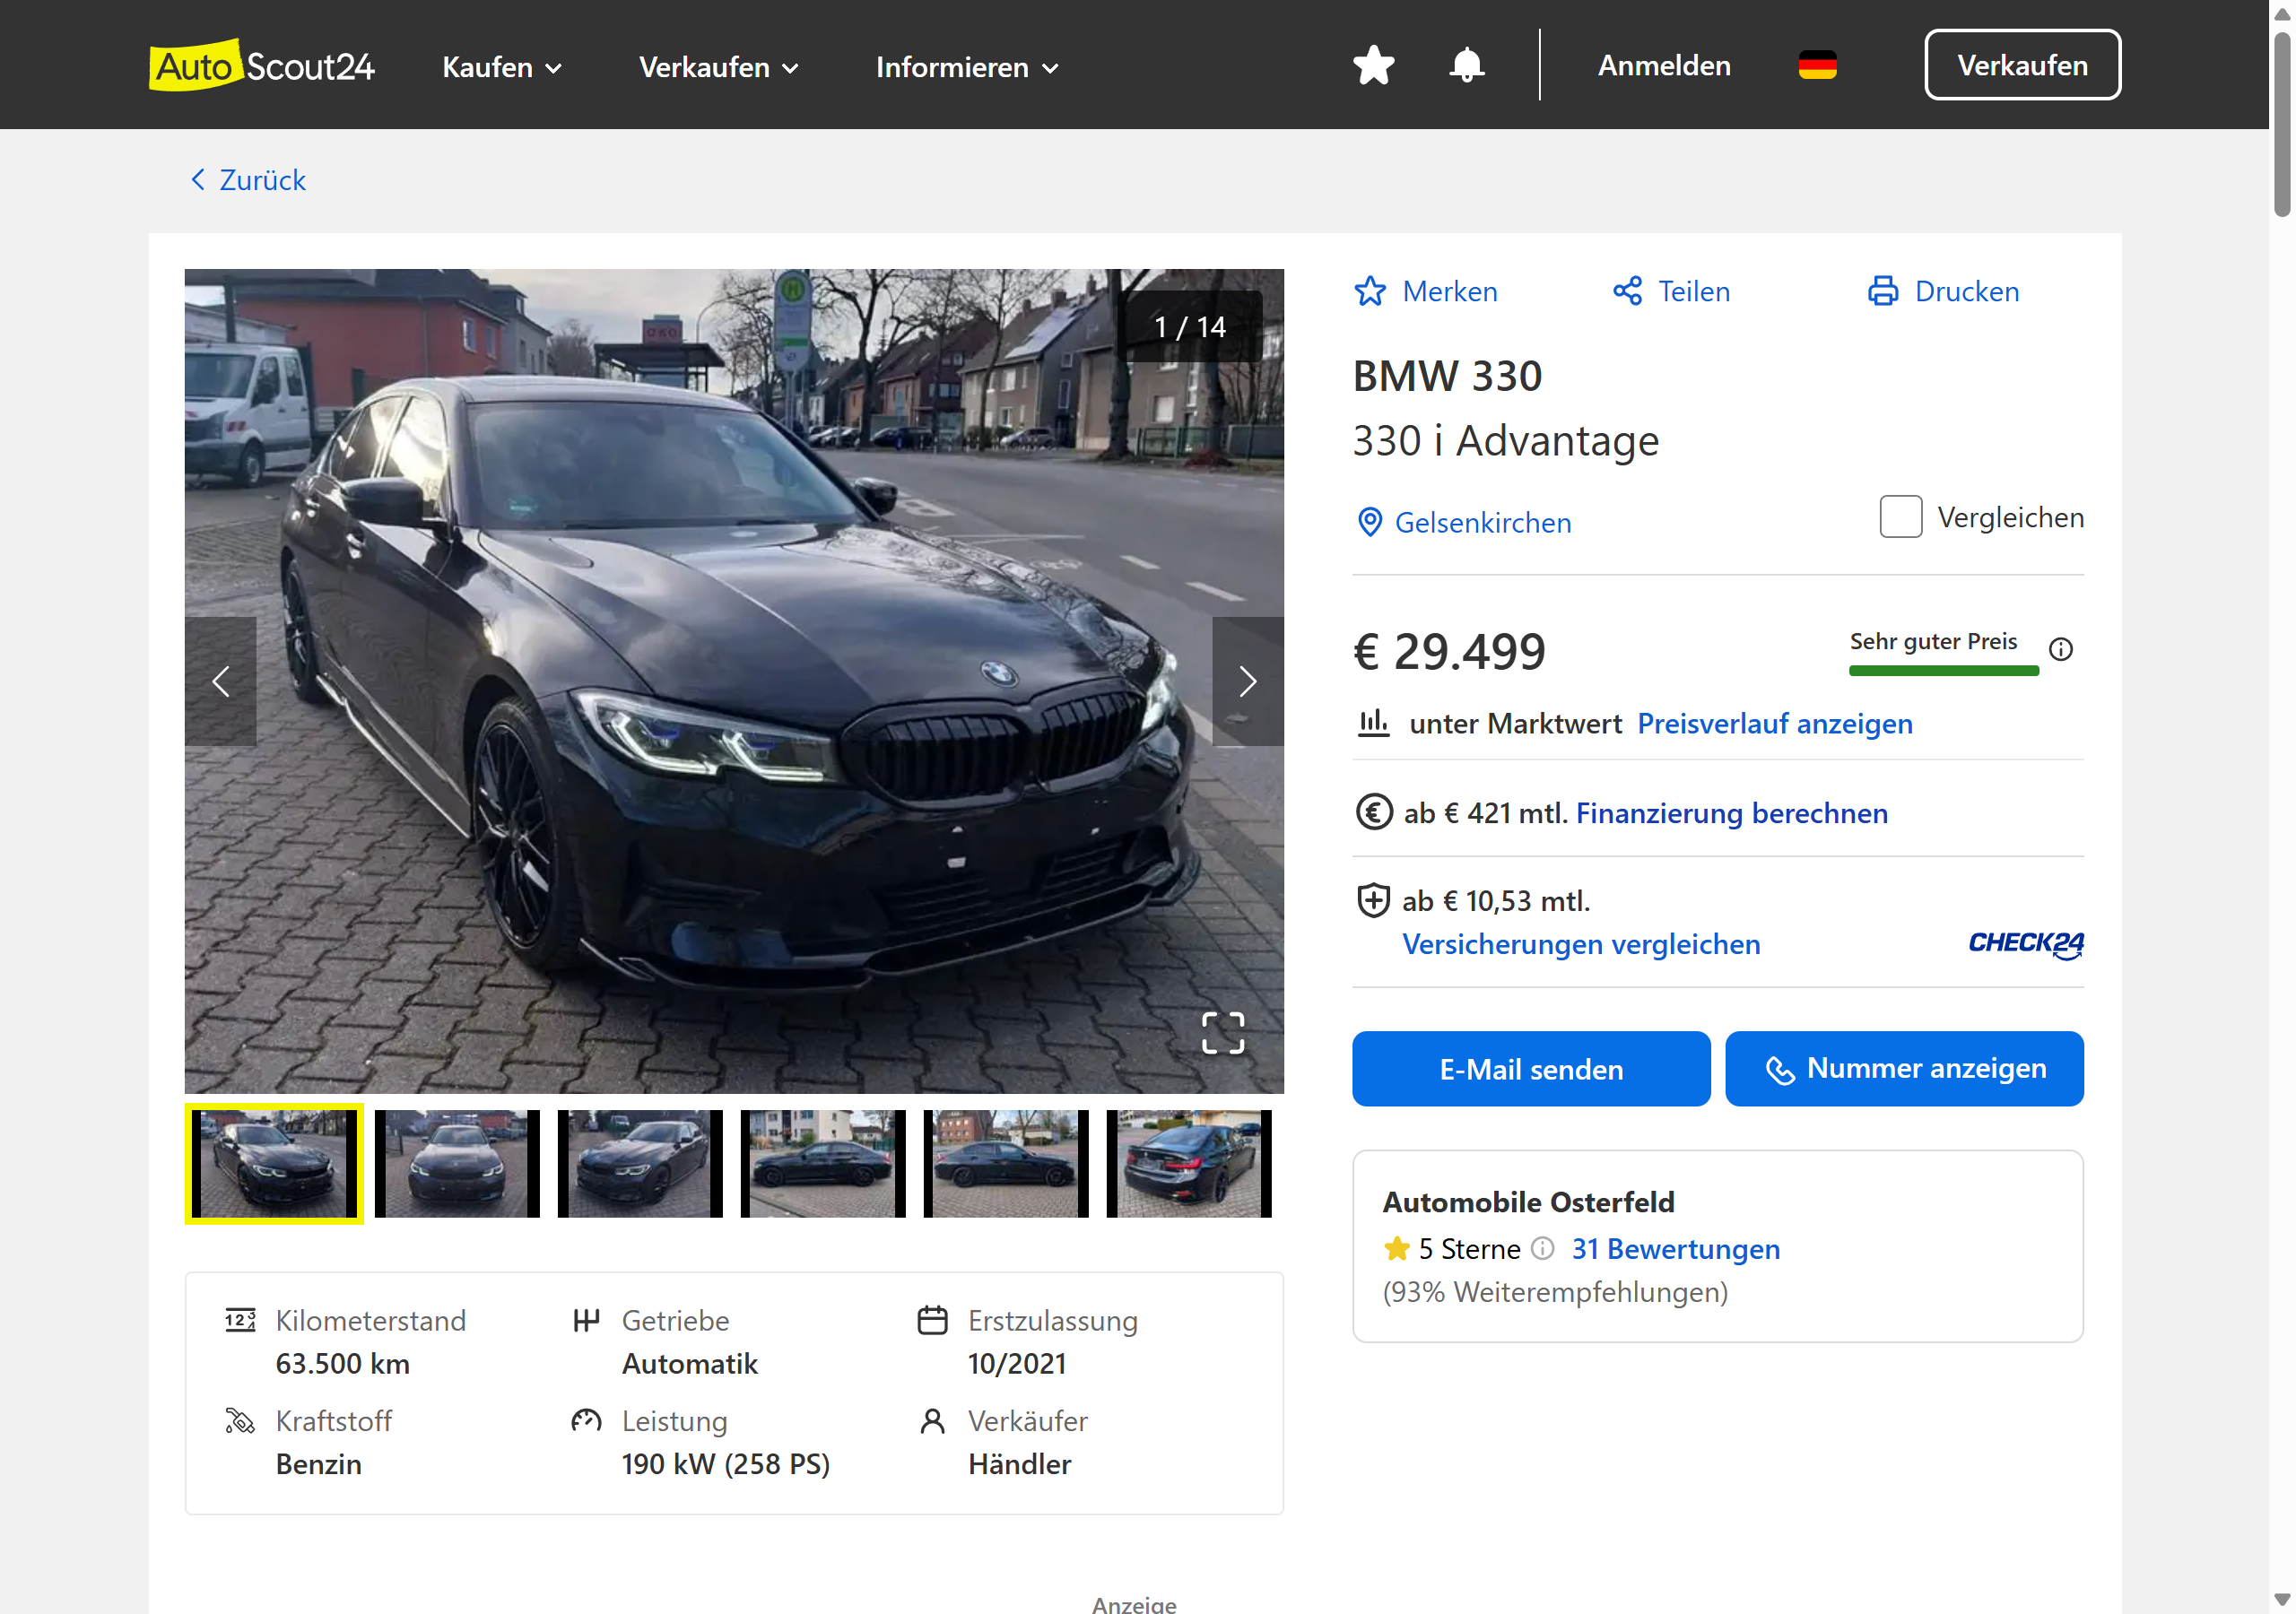Click the Erstzulassung calendar icon

point(932,1320)
